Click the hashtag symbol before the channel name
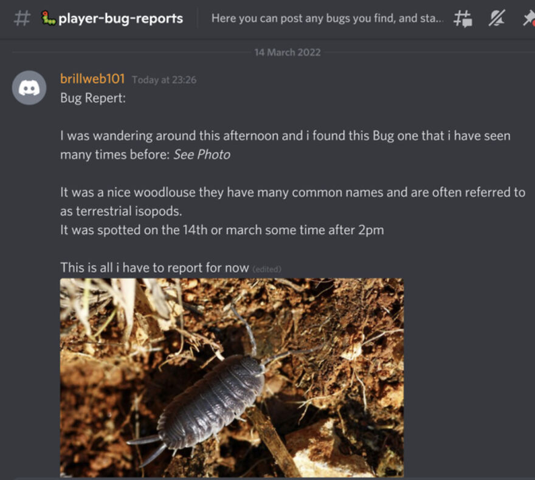Viewport: 535px width, 480px height. (x=22, y=18)
